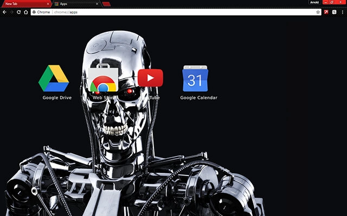Image resolution: width=347 pixels, height=216 pixels.
Task: Go forward with the forward arrow
Action: pyautogui.click(x=12, y=12)
